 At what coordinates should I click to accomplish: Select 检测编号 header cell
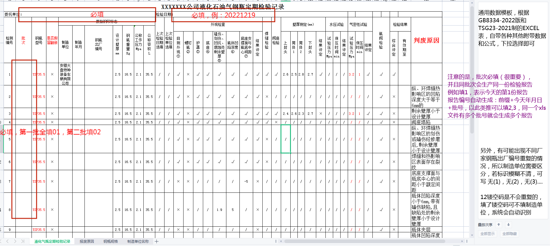(10, 40)
